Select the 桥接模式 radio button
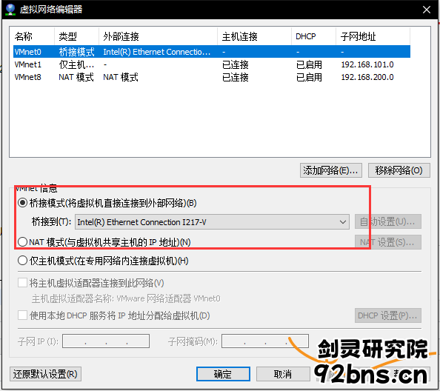Viewport: 440px width, 391px height. click(22, 203)
